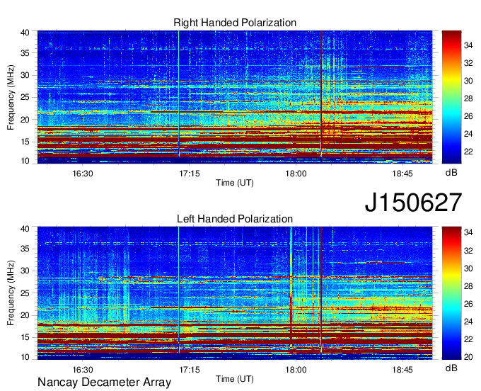Click the 18:00 tick of Left Handed plot
Image resolution: width=481 pixels, height=391 pixels.
[x=296, y=370]
